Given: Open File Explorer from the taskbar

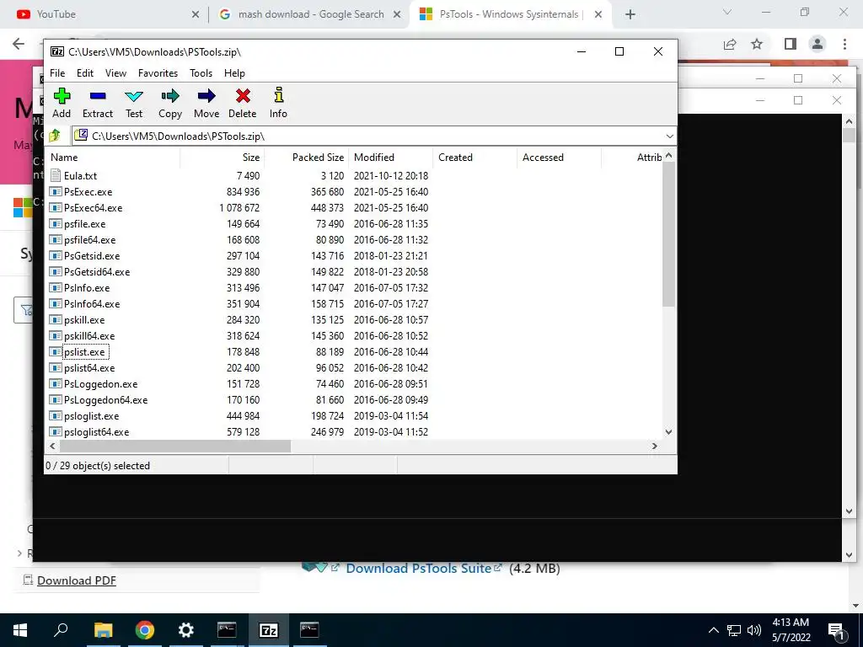Looking at the screenshot, I should coord(103,630).
